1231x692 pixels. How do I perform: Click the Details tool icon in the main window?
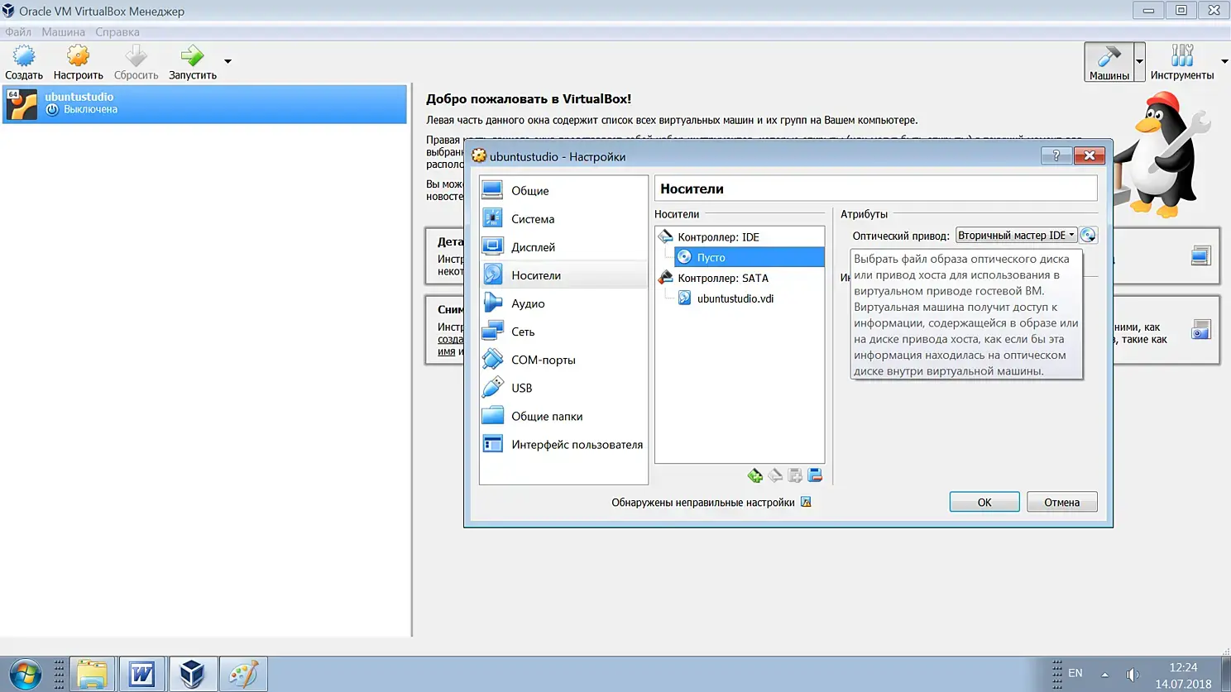pyautogui.click(x=1200, y=256)
